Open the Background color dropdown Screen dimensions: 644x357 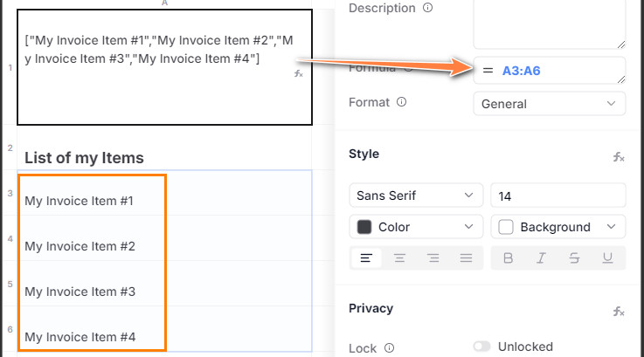pos(557,227)
